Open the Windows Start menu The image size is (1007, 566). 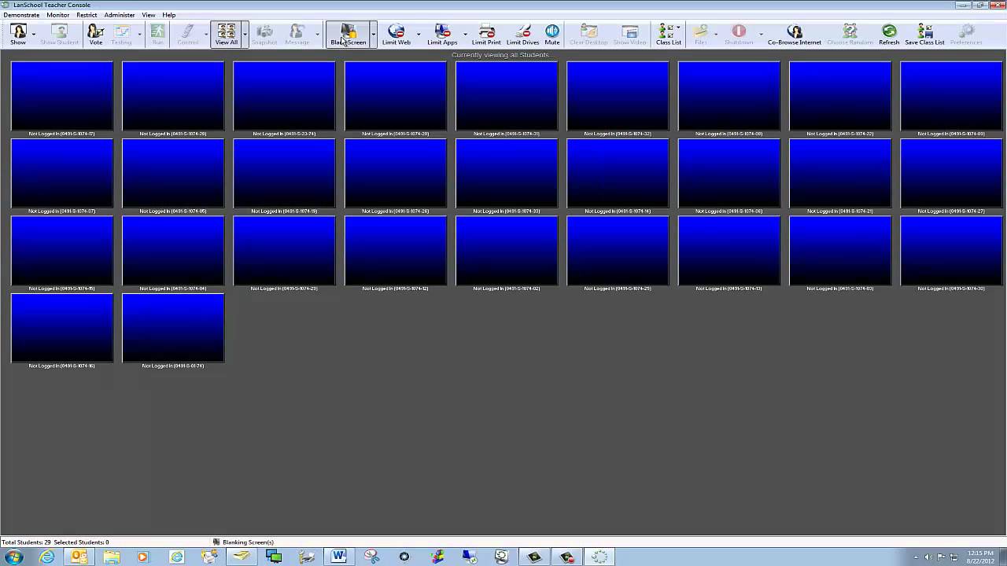13,557
